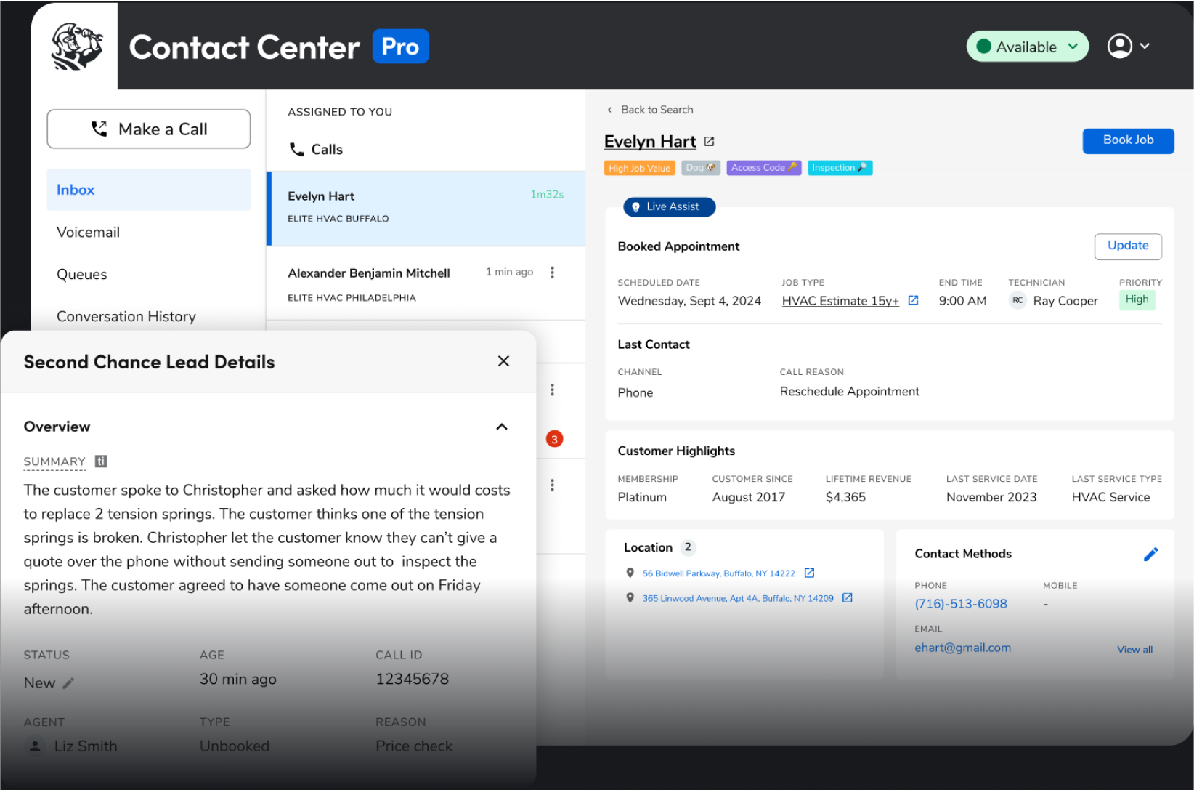
Task: Click the summary info icon next to SUMMARY
Action: click(x=102, y=461)
